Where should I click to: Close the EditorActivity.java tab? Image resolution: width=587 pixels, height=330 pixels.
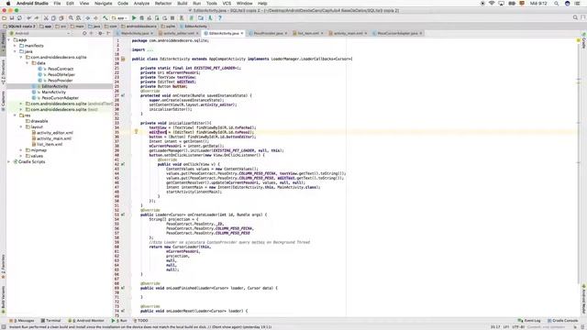pos(242,33)
